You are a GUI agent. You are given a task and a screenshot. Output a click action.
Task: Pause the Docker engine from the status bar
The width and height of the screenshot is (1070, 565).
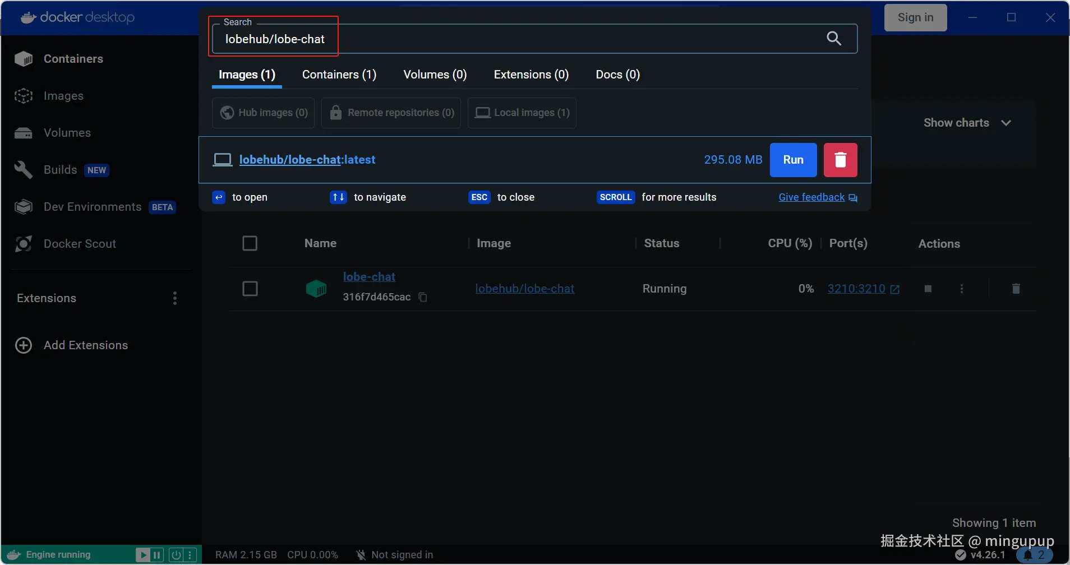coord(157,555)
